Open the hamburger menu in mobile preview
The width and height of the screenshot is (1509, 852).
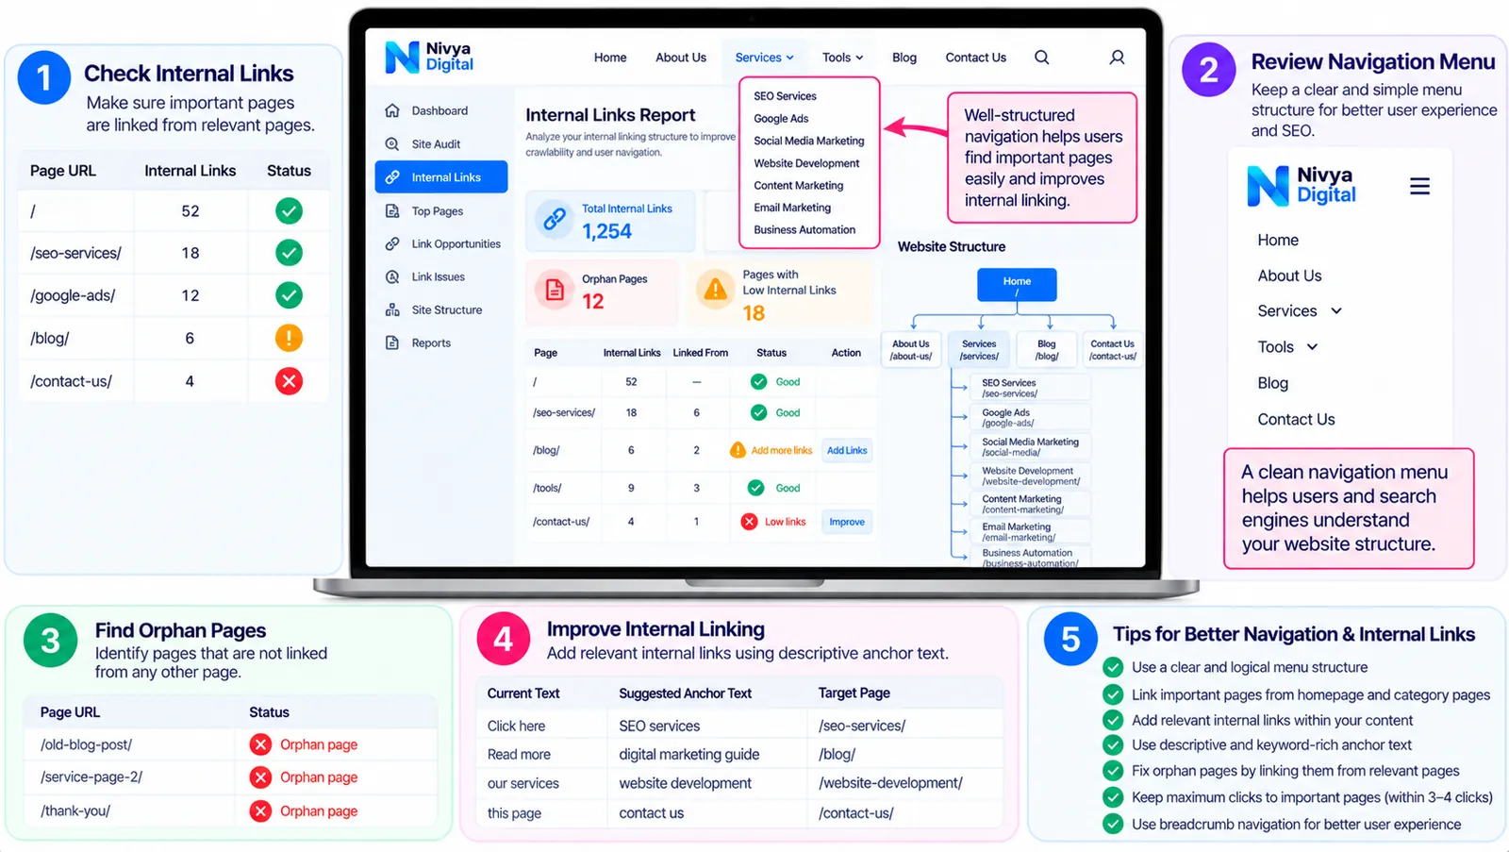click(x=1419, y=186)
